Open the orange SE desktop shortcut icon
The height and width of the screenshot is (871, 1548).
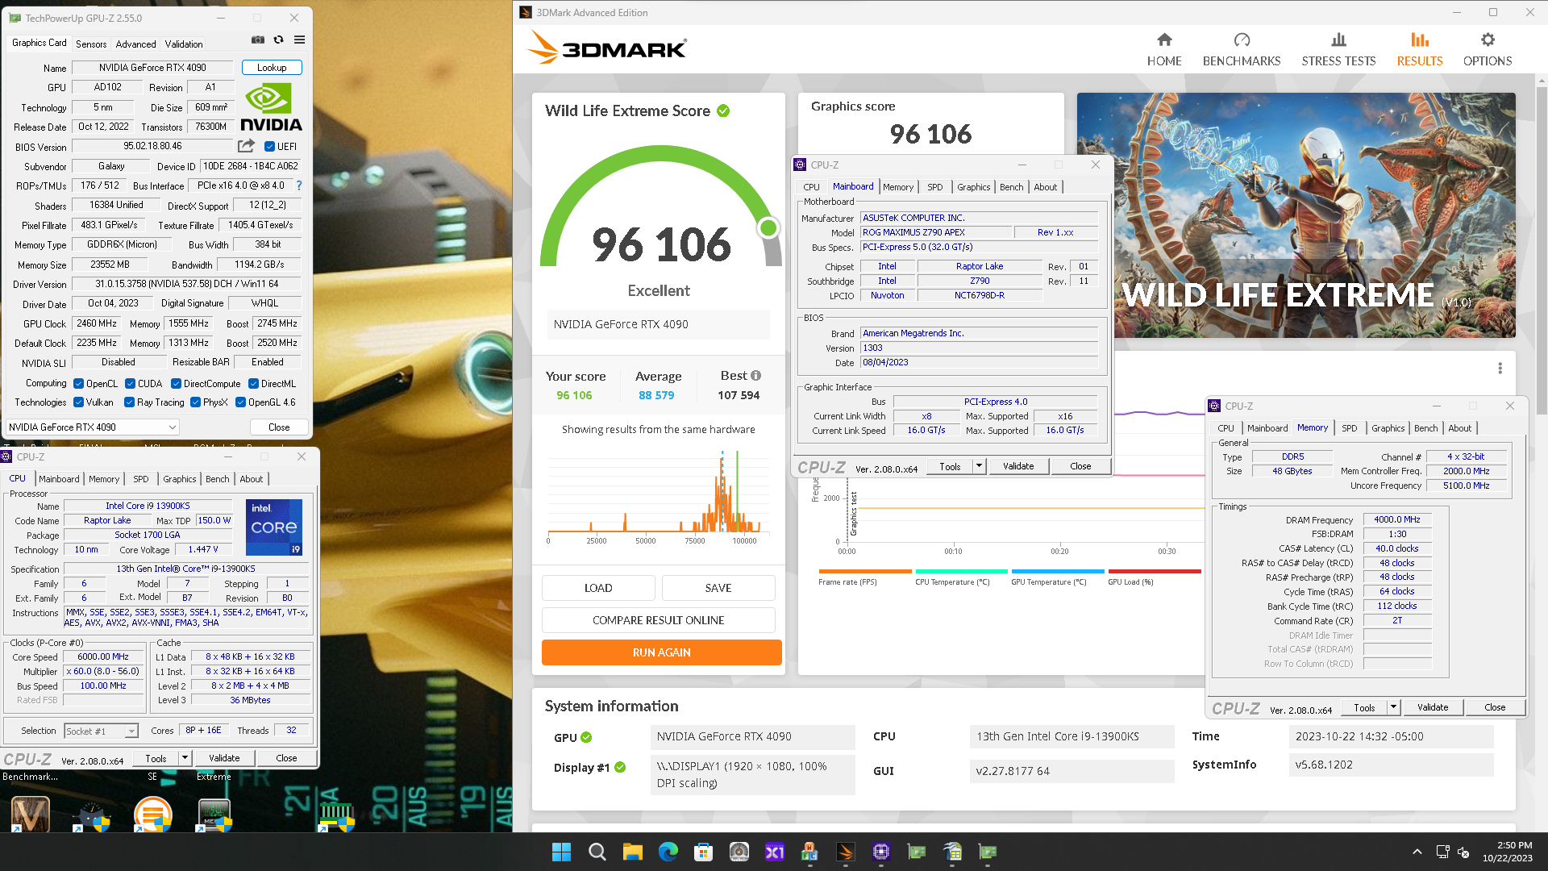pos(152,813)
